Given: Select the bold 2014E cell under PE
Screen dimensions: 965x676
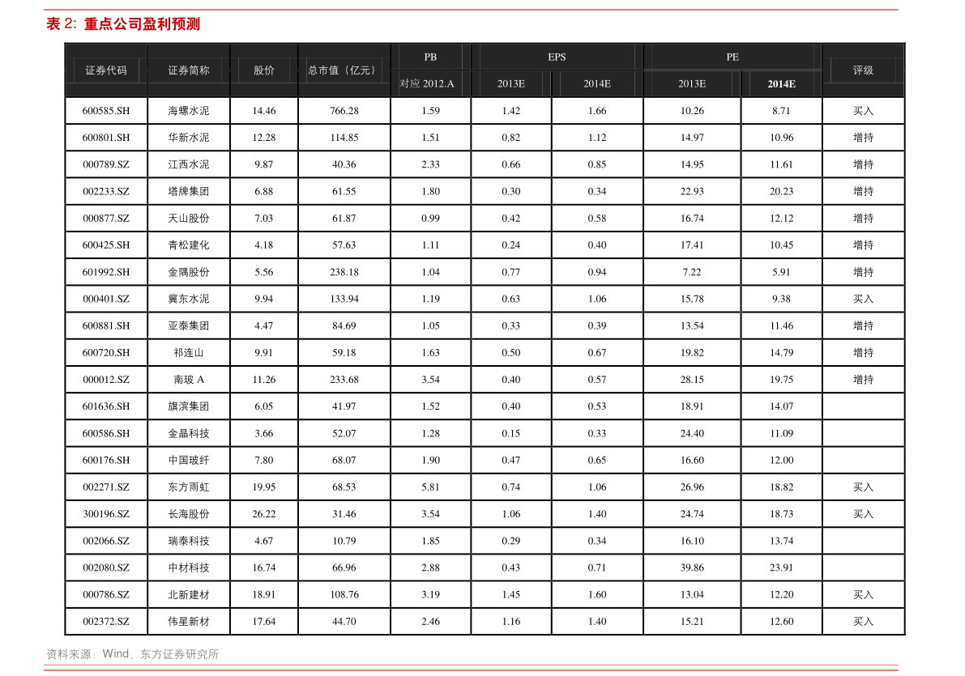Looking at the screenshot, I should (x=781, y=83).
